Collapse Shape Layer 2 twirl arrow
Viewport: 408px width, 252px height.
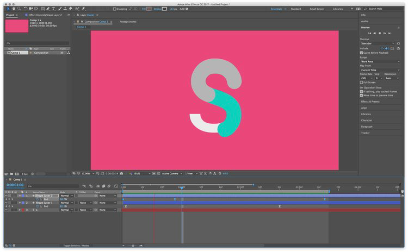(20, 196)
